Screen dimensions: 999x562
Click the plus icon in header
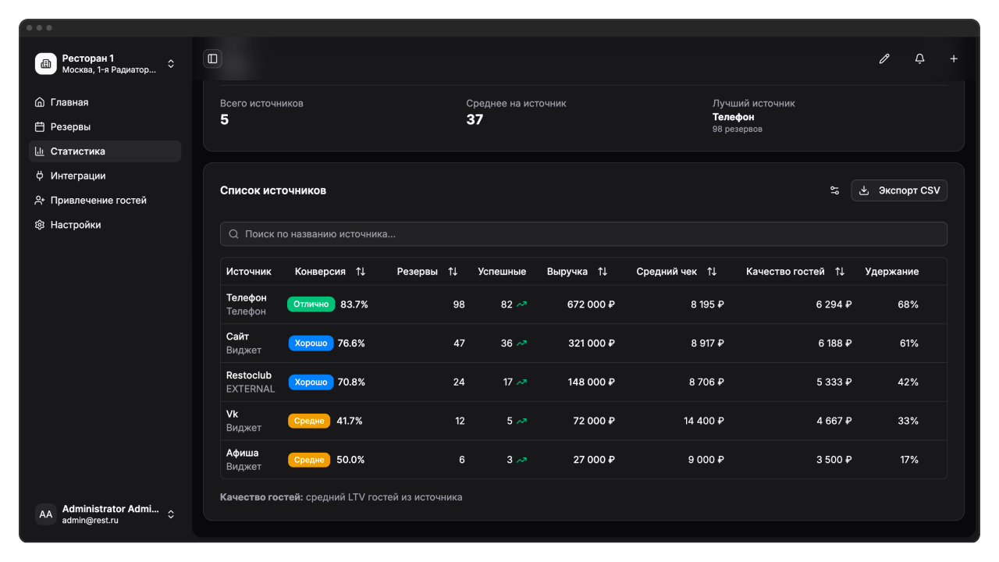pyautogui.click(x=954, y=59)
